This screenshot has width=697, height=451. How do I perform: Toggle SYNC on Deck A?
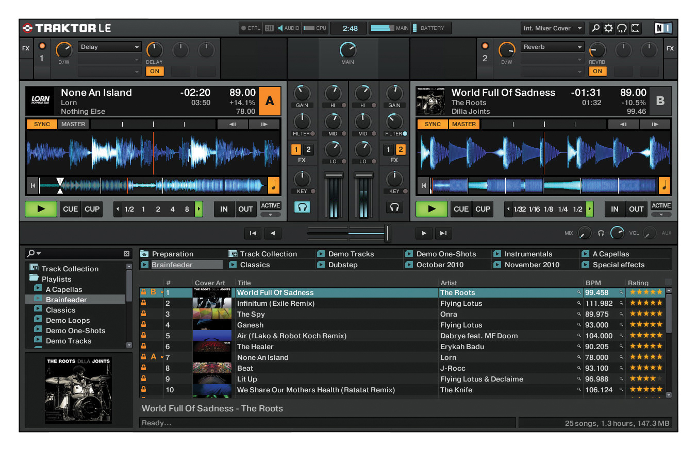pos(42,124)
